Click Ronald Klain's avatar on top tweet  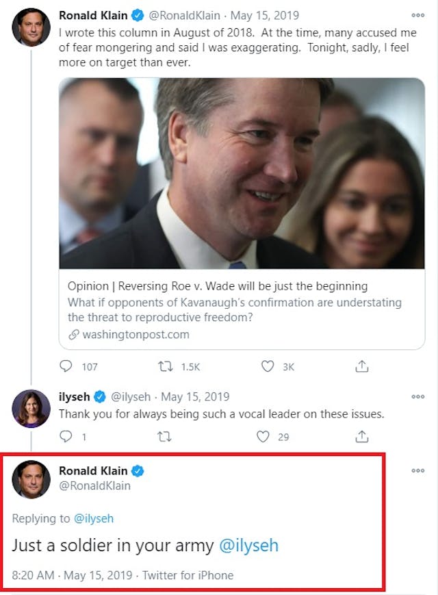point(31,28)
